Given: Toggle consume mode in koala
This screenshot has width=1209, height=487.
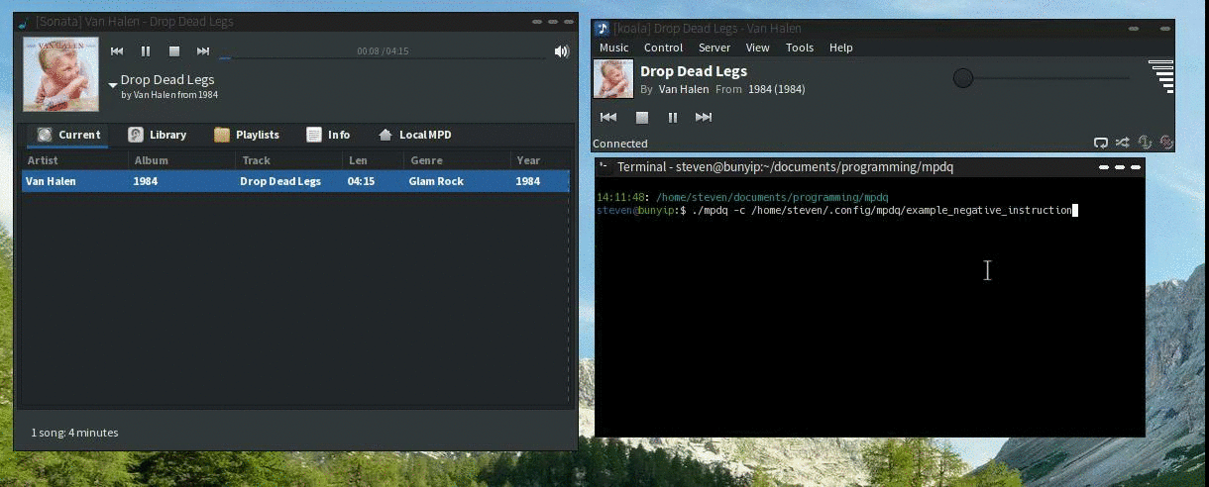Looking at the screenshot, I should [1166, 143].
